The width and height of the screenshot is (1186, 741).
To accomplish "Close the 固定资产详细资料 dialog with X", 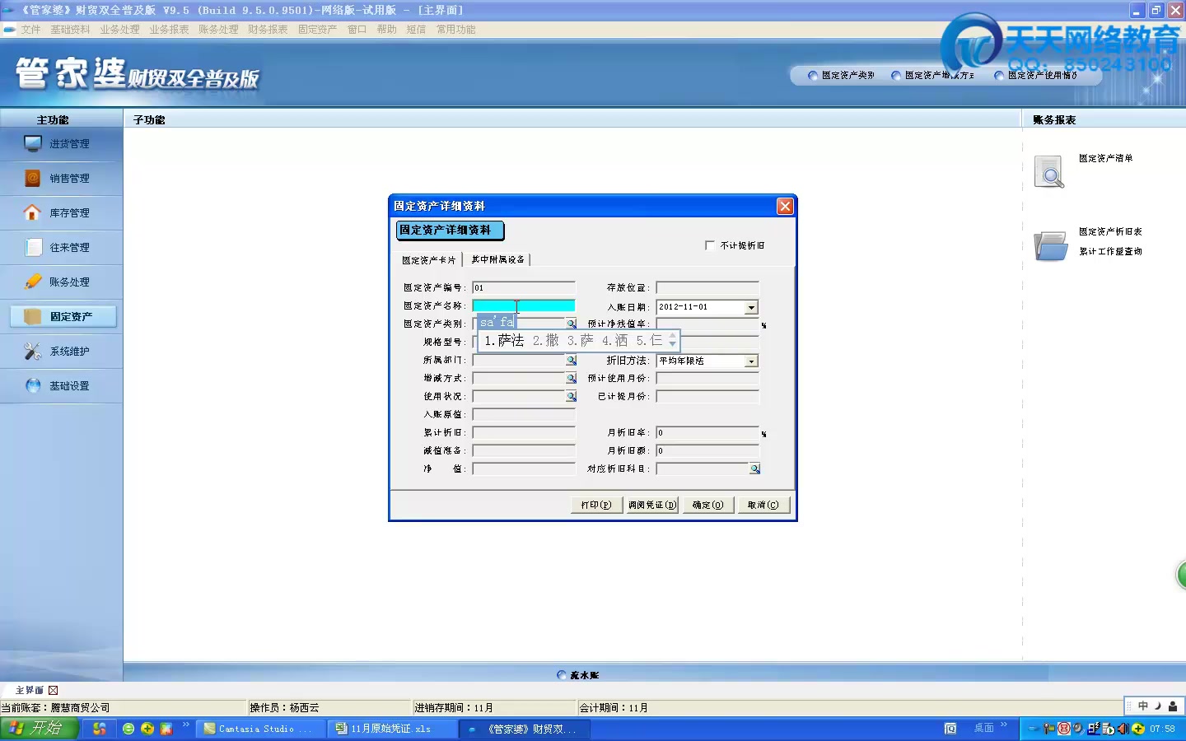I will (785, 206).
